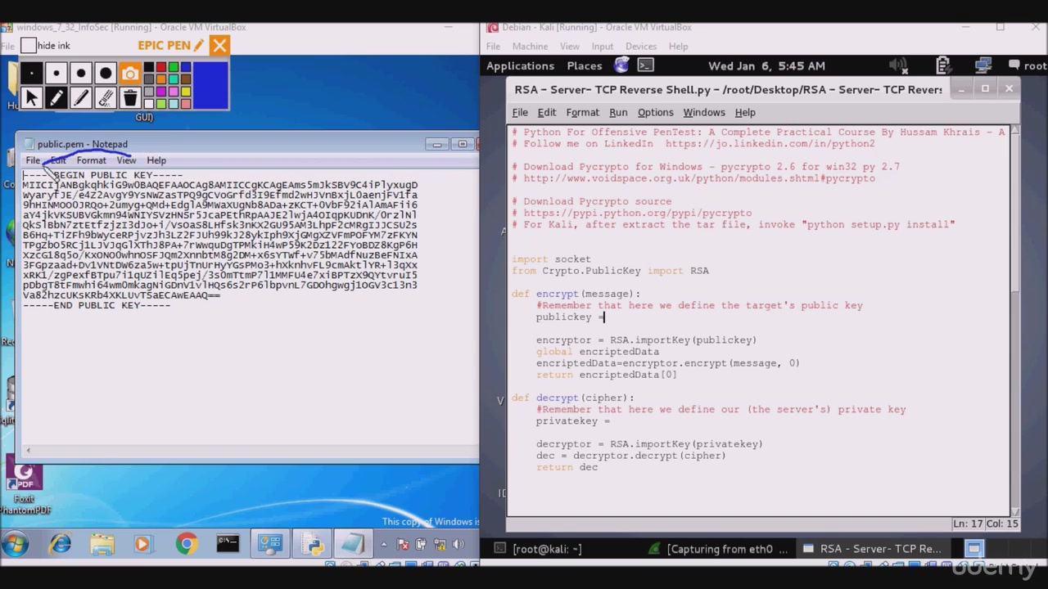The height and width of the screenshot is (589, 1048).
Task: Check the hide ink checkbox
Action: (x=29, y=46)
